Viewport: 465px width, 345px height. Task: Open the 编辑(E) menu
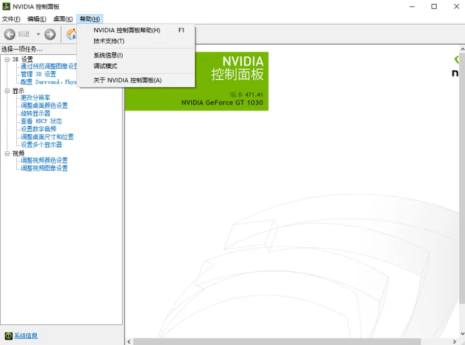click(37, 19)
